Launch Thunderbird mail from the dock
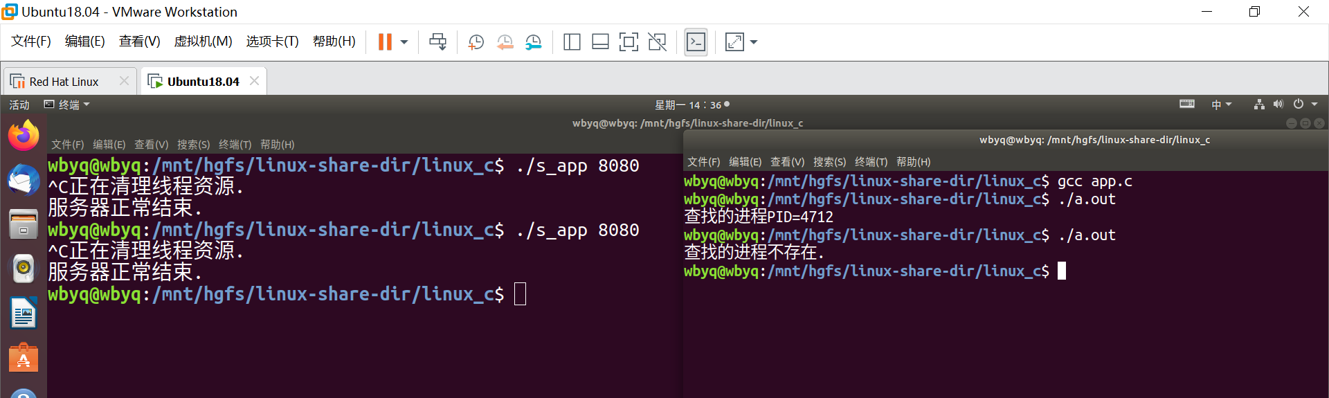 [x=24, y=180]
